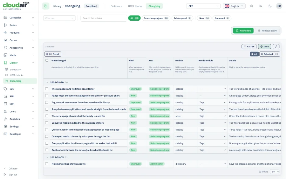The height and width of the screenshot is (179, 286).
Task: Open HTML blocks in the Library submenu
Action: pos(17,75)
